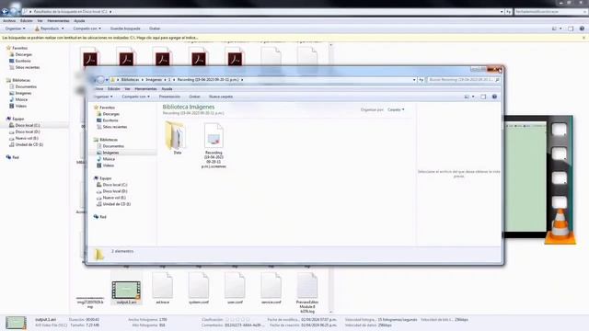
Task: Open Nuevo vol (E:) in front window
Action: pos(114,198)
